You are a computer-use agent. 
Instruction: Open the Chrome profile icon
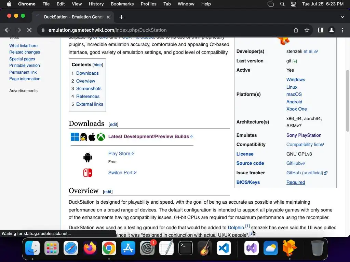[332, 30]
